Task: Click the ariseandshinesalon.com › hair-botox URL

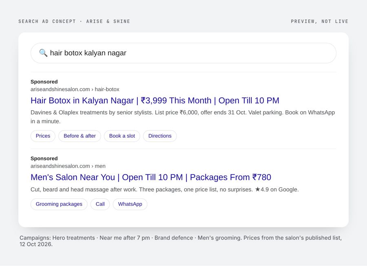Action: click(x=75, y=89)
